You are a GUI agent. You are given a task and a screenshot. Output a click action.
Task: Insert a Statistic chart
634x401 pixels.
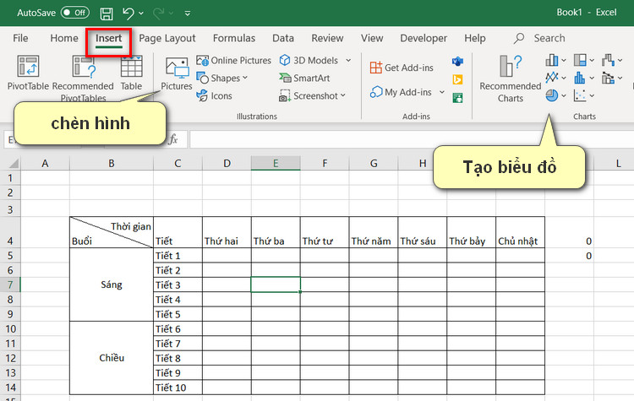[584, 78]
